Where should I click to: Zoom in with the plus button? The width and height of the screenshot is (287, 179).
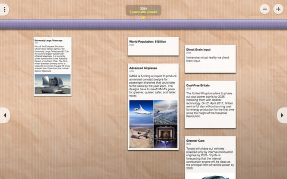pos(278,9)
